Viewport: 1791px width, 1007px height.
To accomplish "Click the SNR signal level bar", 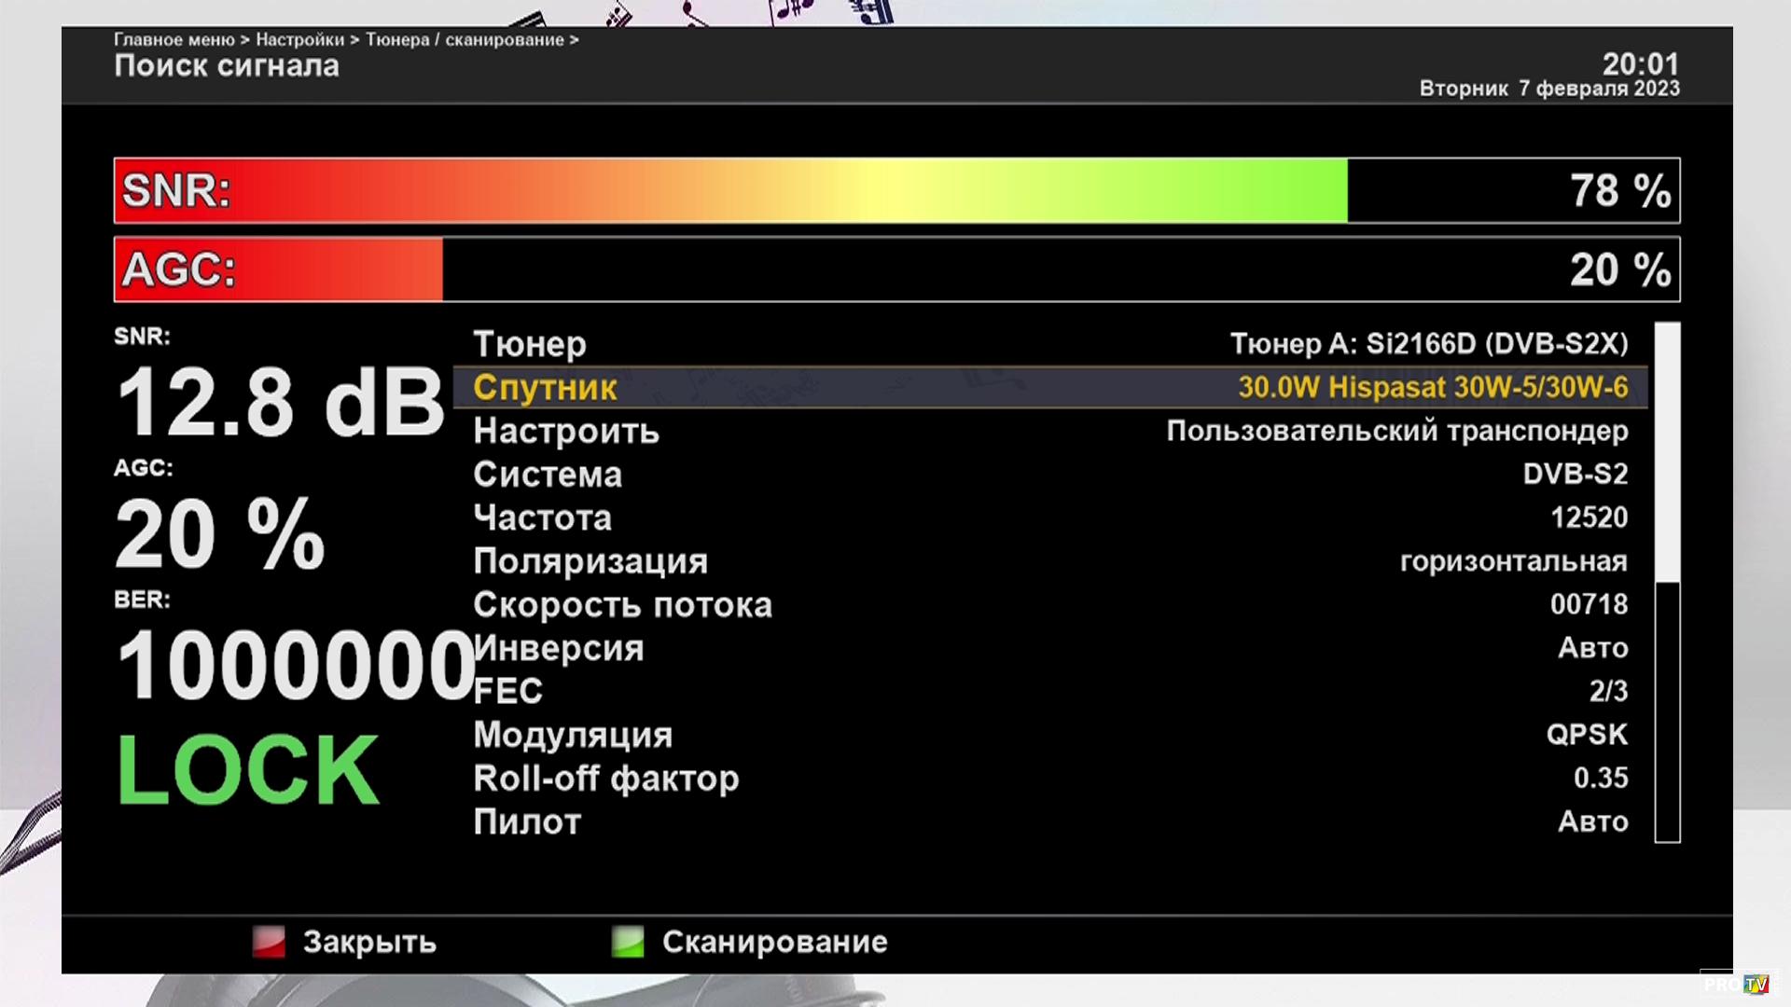I will pyautogui.click(x=895, y=190).
